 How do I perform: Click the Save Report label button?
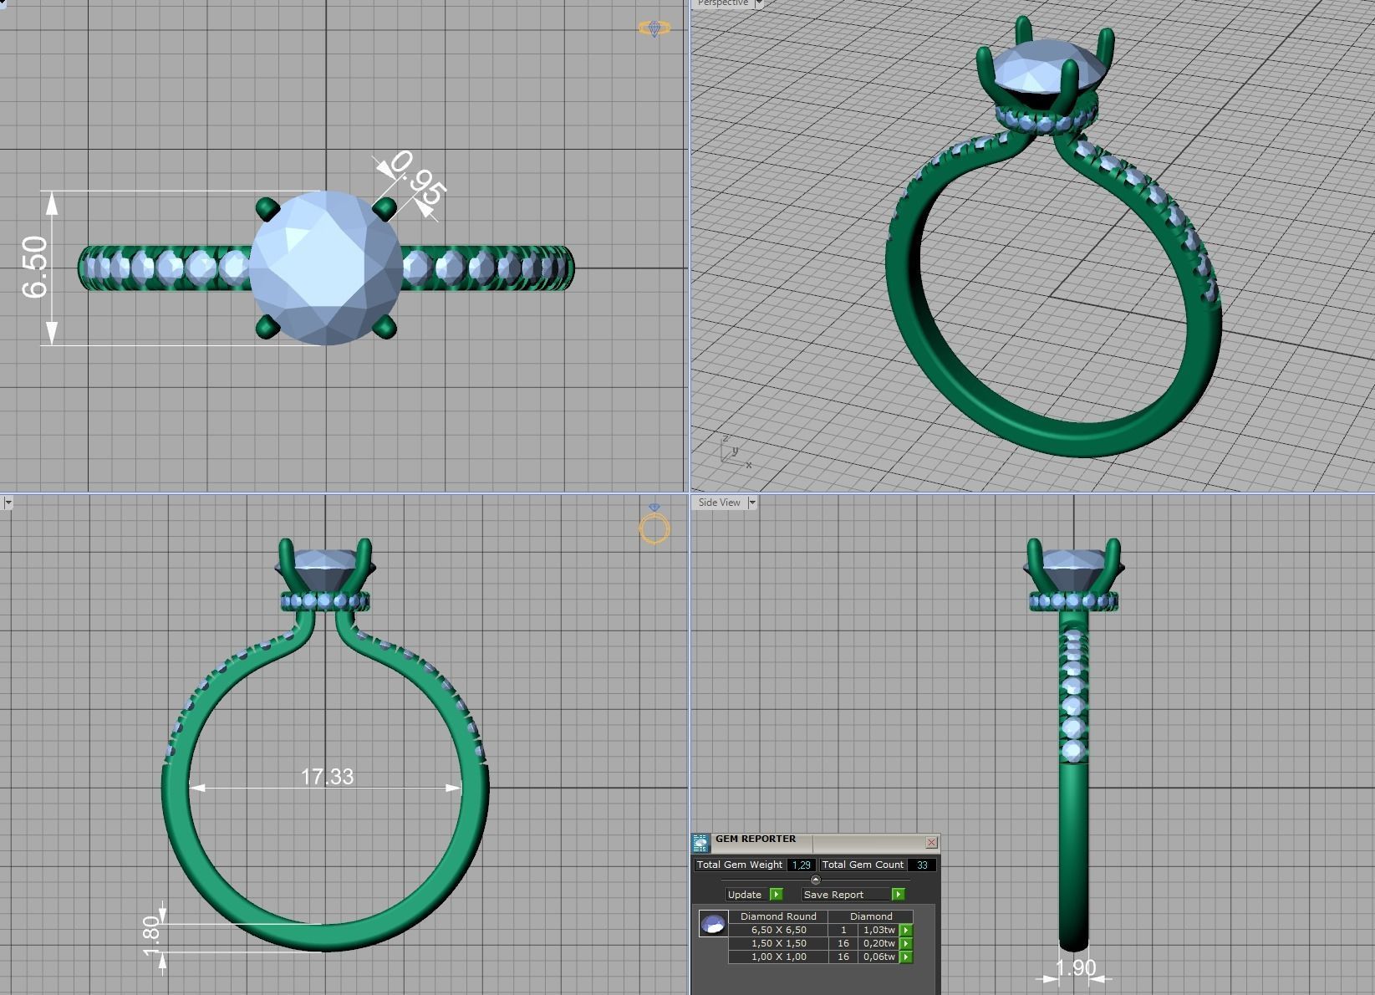845,895
